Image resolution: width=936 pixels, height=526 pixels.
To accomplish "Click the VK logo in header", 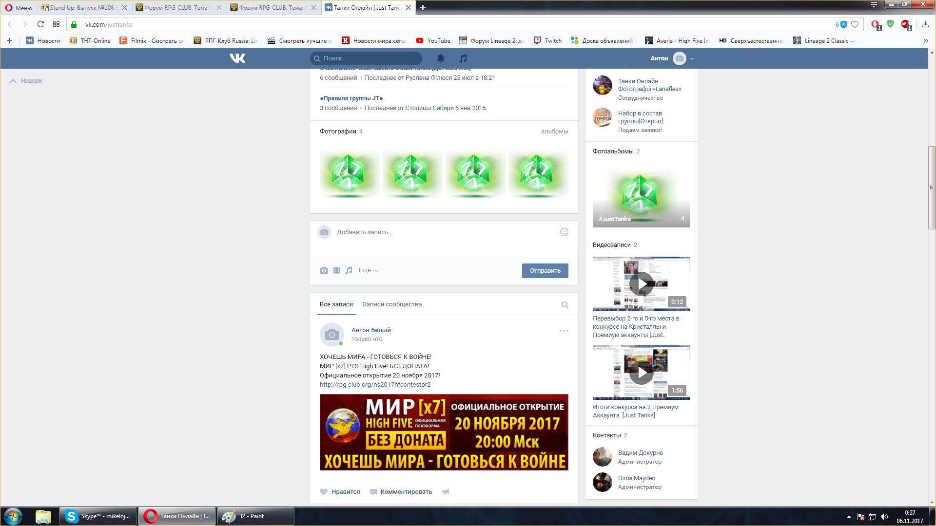I will (237, 58).
